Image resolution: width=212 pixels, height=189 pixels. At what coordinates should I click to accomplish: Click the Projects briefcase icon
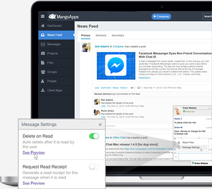pyautogui.click(x=43, y=53)
